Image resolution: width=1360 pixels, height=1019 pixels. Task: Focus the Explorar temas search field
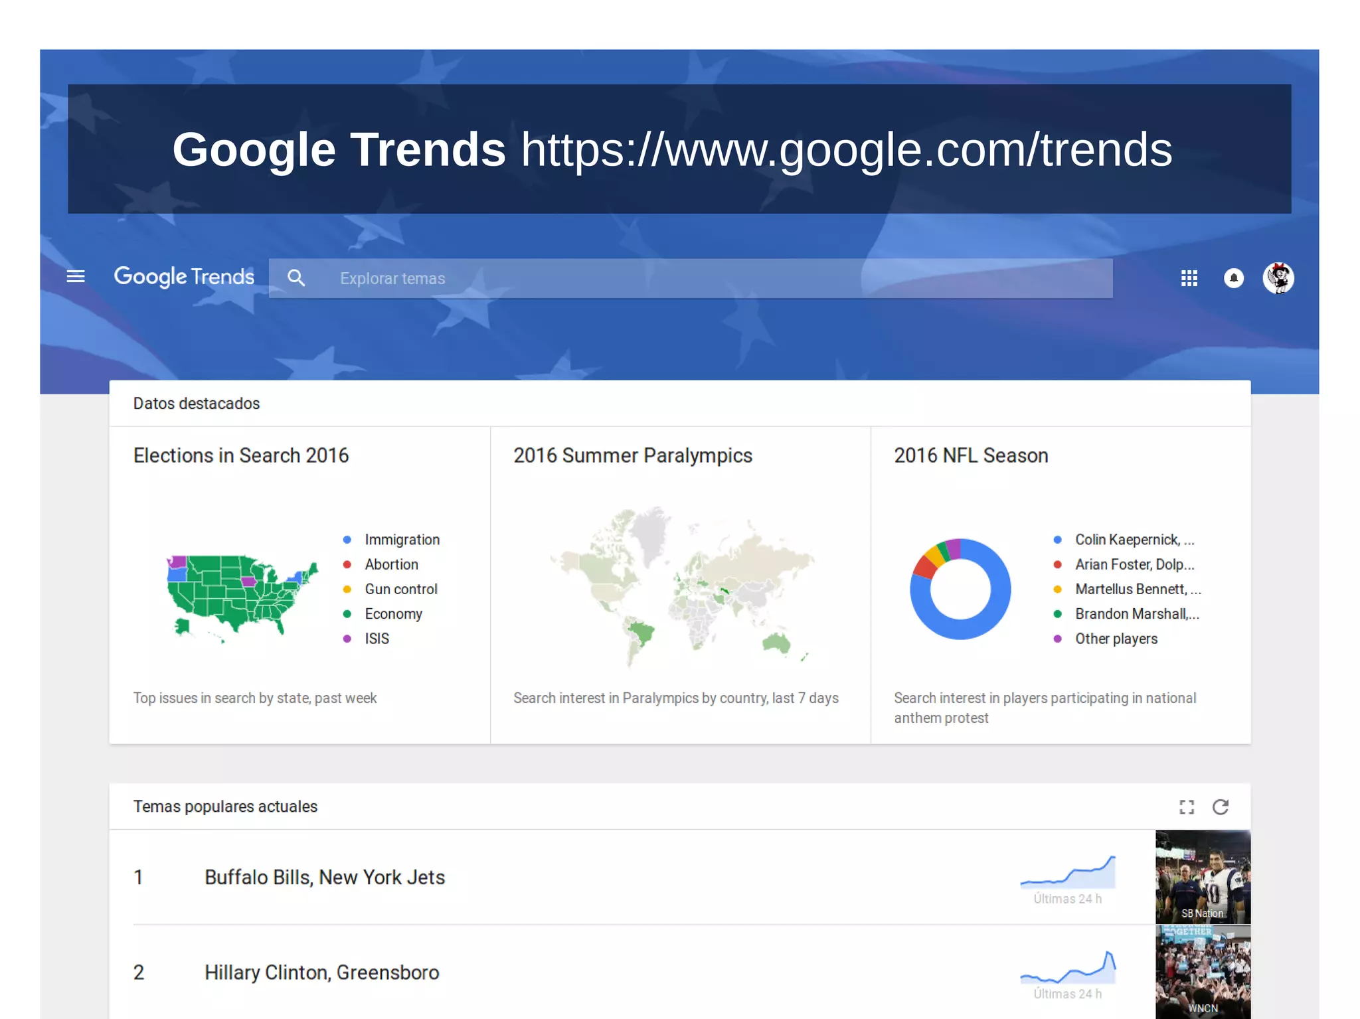pos(691,278)
